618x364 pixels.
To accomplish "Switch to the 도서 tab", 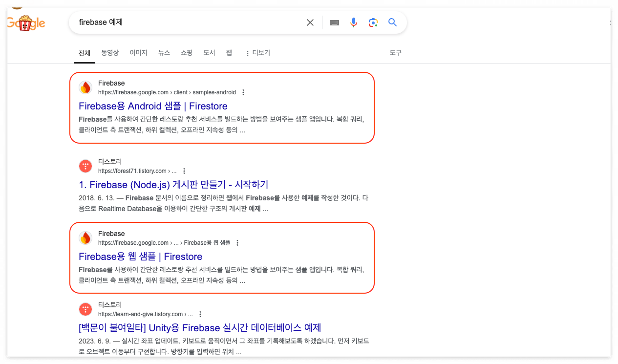I will coord(209,52).
